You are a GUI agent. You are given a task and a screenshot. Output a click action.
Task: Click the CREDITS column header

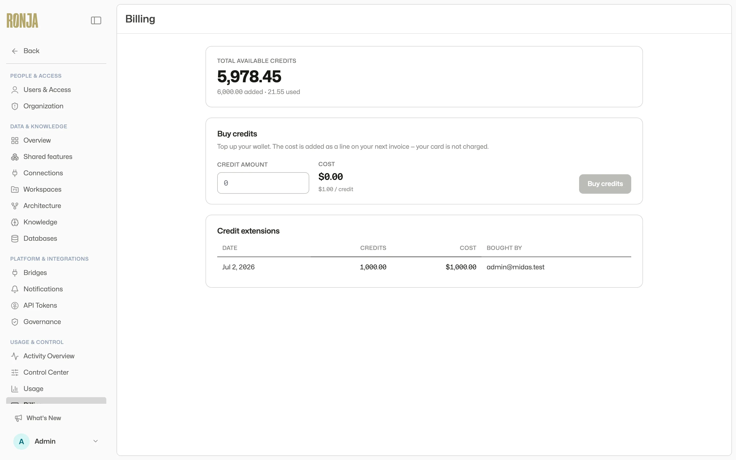(373, 248)
